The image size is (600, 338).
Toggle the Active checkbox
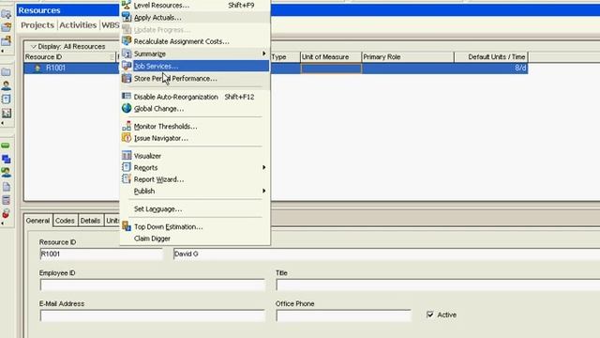coord(430,315)
